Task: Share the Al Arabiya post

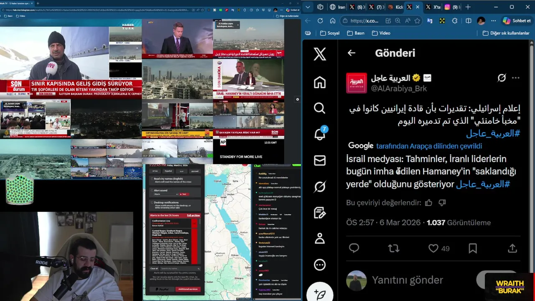Action: coord(512,248)
